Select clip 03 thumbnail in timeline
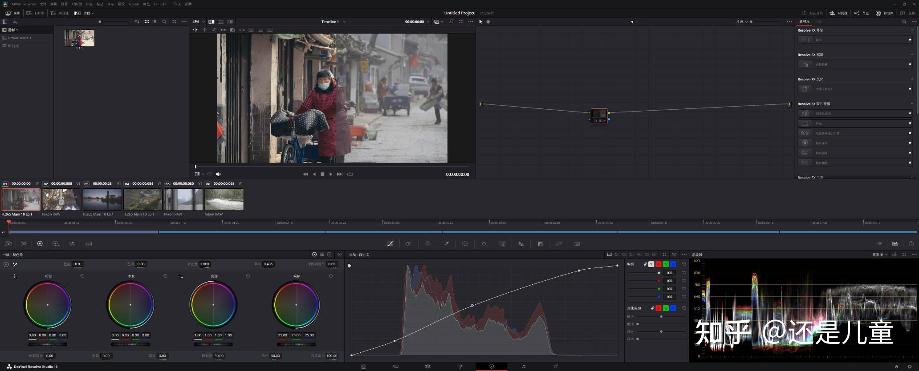 click(x=102, y=199)
